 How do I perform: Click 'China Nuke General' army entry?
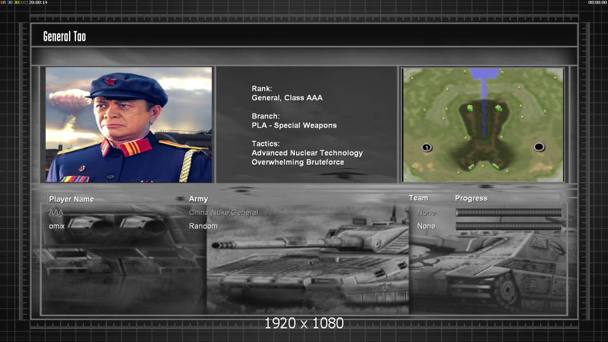click(x=224, y=213)
